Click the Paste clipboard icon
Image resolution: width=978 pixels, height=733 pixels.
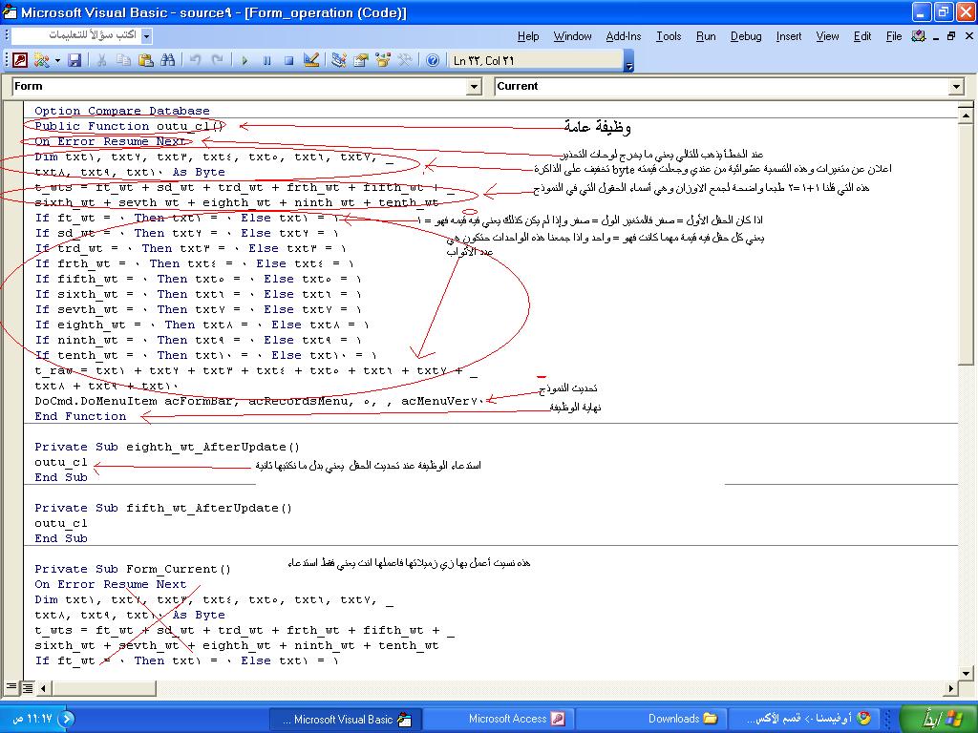pyautogui.click(x=146, y=60)
